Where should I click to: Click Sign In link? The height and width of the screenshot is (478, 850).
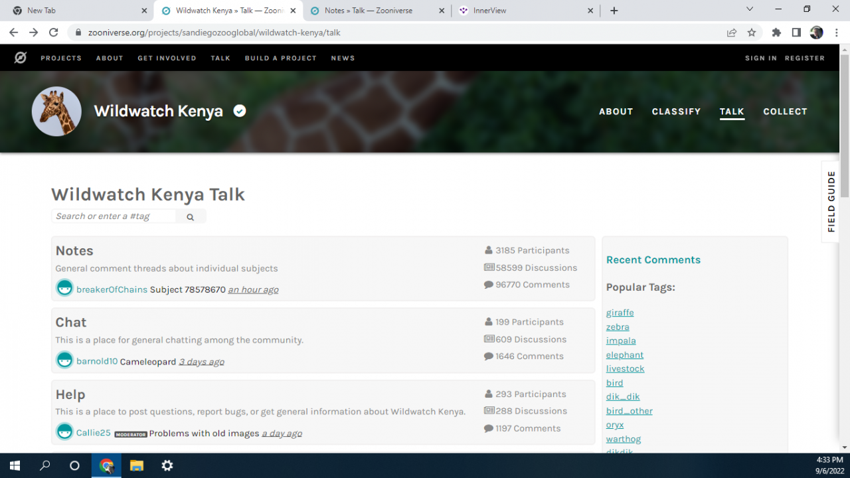[x=761, y=58]
